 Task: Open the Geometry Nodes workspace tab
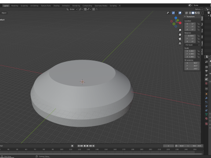pyautogui.click(x=101, y=6)
